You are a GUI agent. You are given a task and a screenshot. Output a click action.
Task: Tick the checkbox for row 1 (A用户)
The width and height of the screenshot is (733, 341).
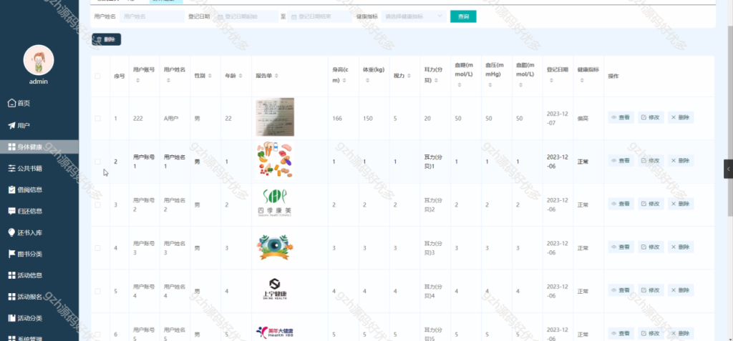point(97,118)
